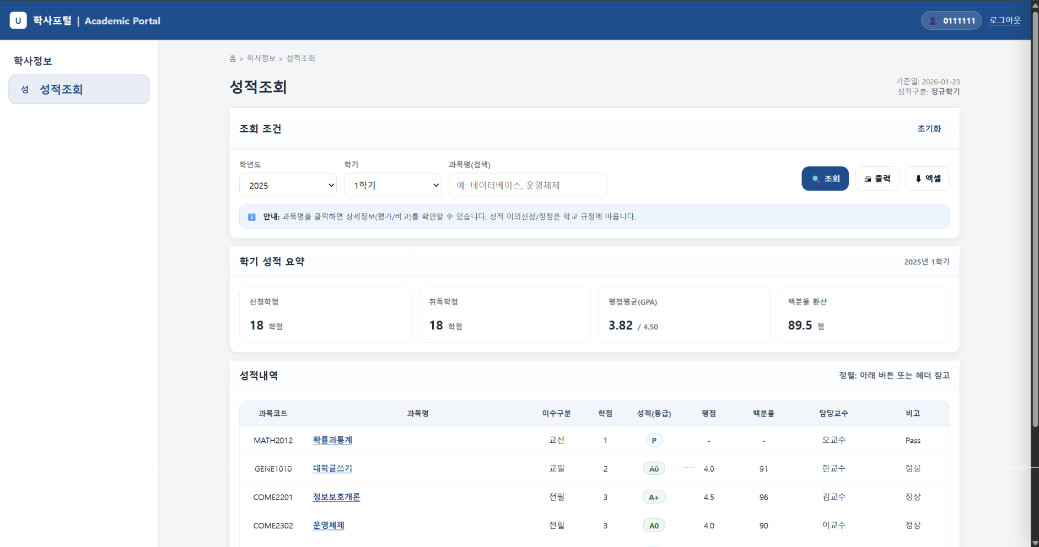Sort by the 담당교수 column header
Viewport: 1039px width, 547px height.
pyautogui.click(x=833, y=413)
